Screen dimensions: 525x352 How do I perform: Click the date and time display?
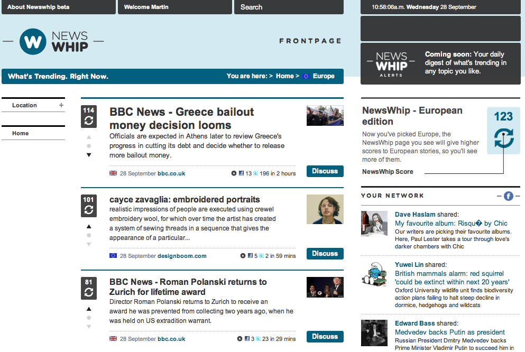coord(424,7)
